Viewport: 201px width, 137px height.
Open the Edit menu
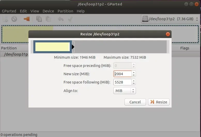click(x=23, y=11)
